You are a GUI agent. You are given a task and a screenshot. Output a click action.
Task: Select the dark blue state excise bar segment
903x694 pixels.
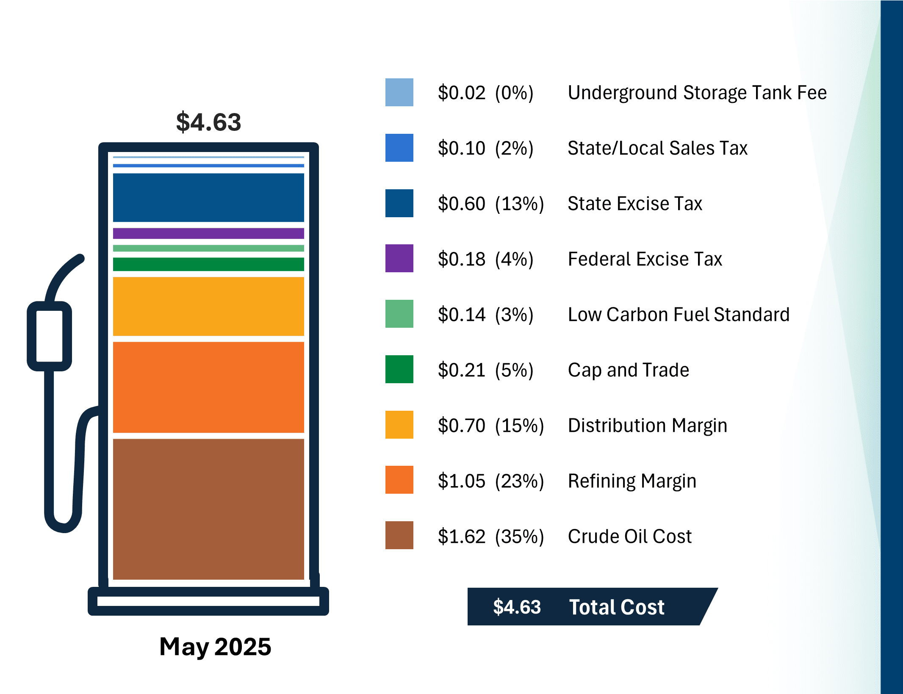tap(208, 197)
